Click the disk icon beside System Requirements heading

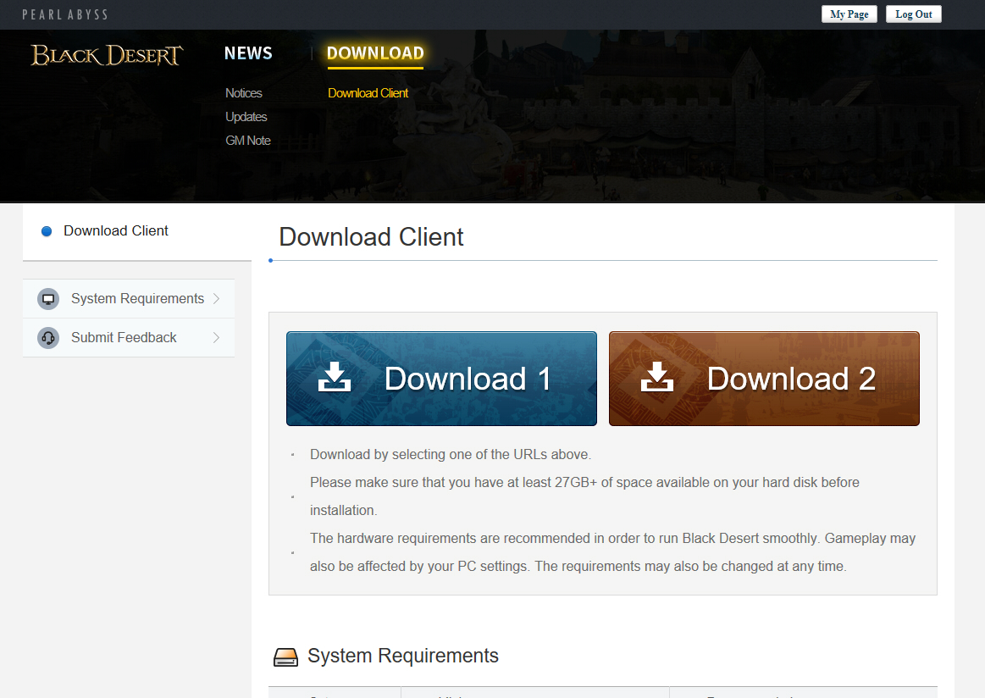tap(285, 657)
